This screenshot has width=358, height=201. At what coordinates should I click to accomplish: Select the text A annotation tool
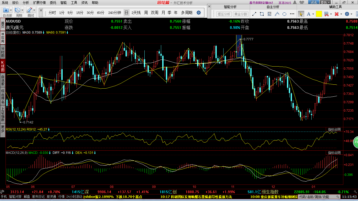tap(309, 14)
